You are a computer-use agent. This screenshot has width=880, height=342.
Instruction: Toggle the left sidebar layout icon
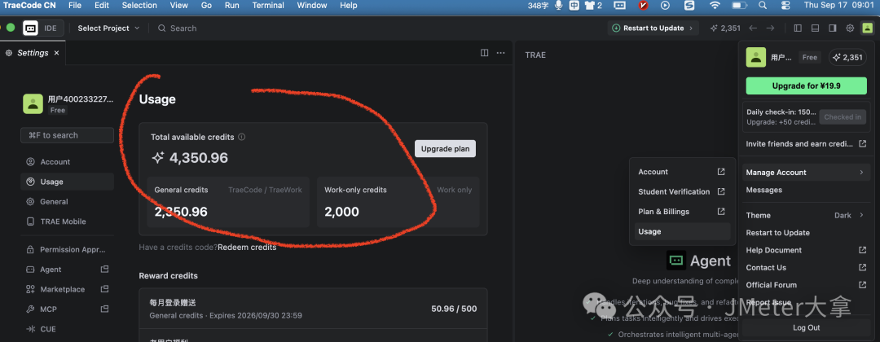coord(798,28)
